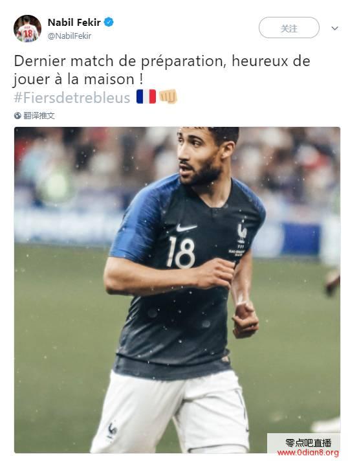Viewport: 348px width, 461px height.
Task: Click the Nabil Fekir display name
Action: pos(74,23)
